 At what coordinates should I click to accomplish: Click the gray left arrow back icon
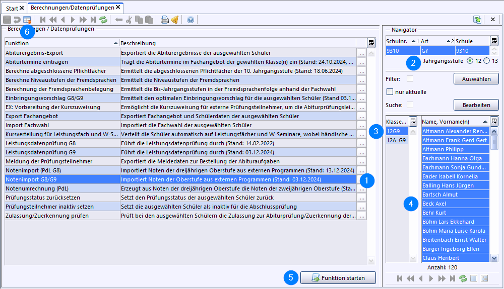tap(119, 20)
